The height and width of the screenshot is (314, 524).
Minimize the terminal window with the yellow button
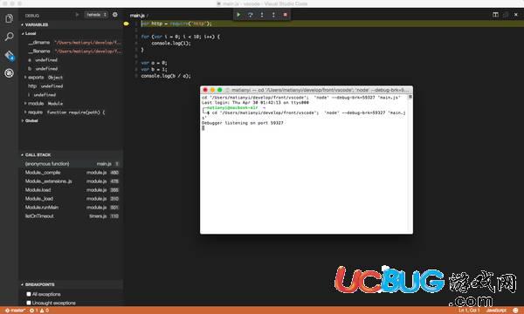[212, 90]
